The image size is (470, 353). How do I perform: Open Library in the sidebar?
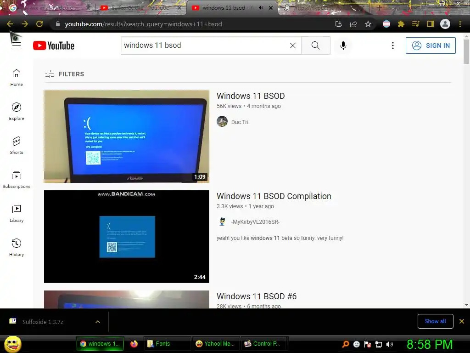[x=17, y=214]
